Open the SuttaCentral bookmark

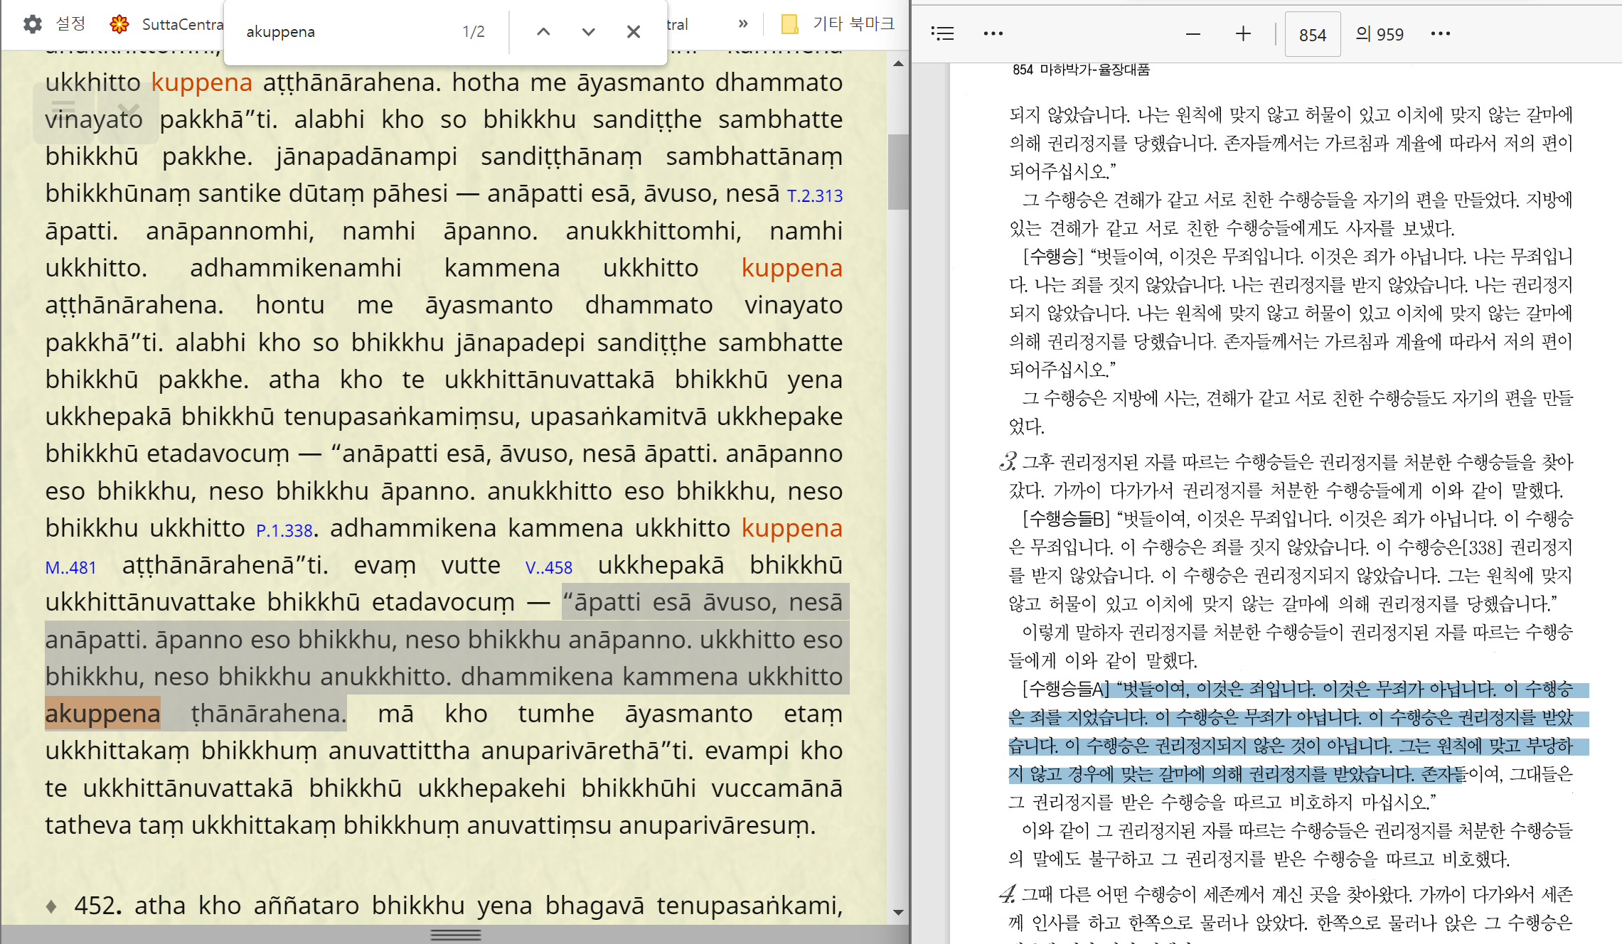(167, 24)
